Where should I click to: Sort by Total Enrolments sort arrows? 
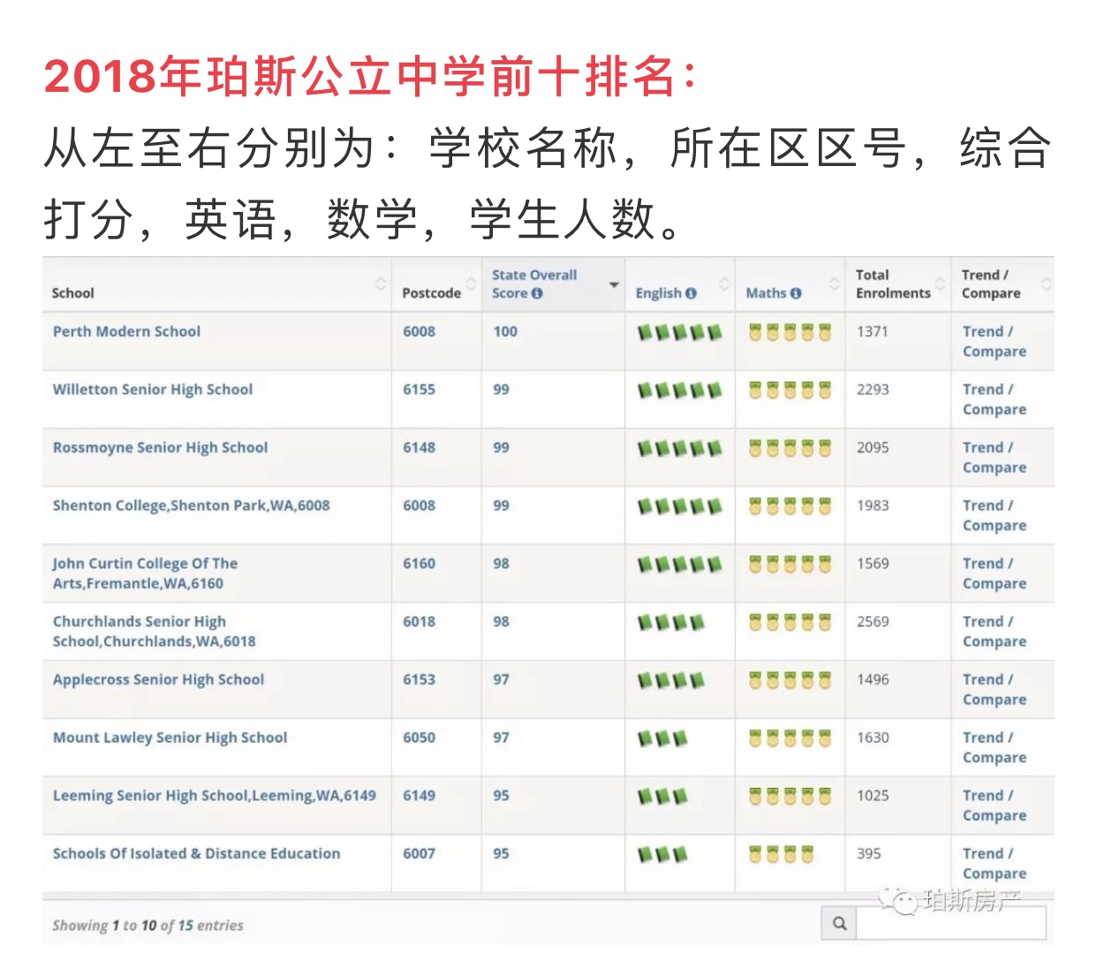pyautogui.click(x=941, y=284)
